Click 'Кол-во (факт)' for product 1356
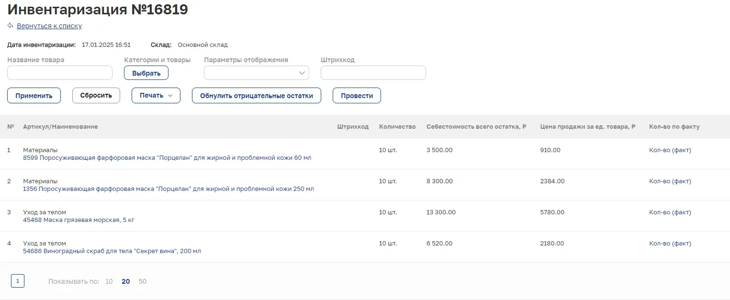 pyautogui.click(x=670, y=181)
